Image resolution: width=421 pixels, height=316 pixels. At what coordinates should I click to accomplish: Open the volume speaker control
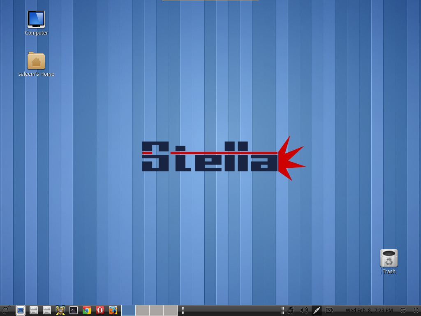click(x=304, y=310)
